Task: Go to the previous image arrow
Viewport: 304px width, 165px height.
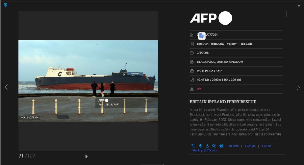Action: click(x=6, y=87)
